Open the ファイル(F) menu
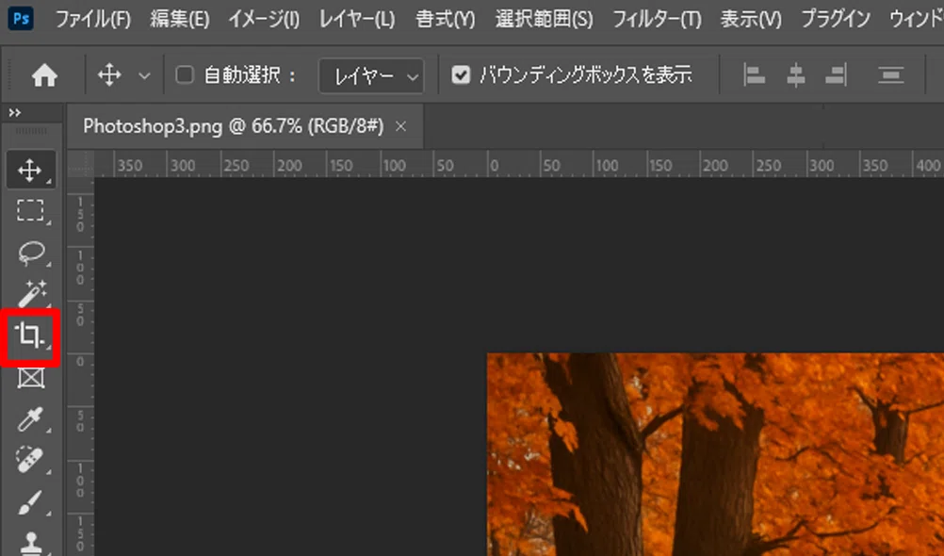Screen dimensions: 944x556 (92, 19)
